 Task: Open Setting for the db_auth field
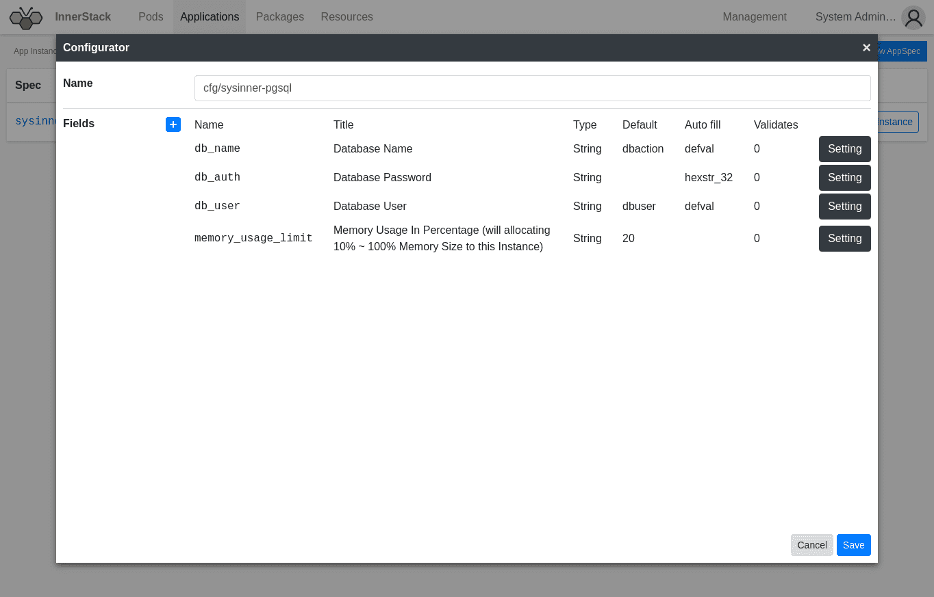coord(844,178)
